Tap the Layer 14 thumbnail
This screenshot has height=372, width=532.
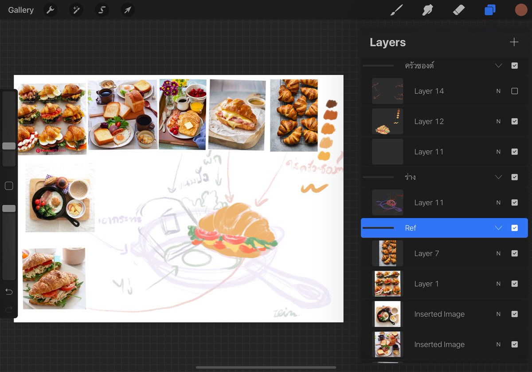pyautogui.click(x=387, y=91)
